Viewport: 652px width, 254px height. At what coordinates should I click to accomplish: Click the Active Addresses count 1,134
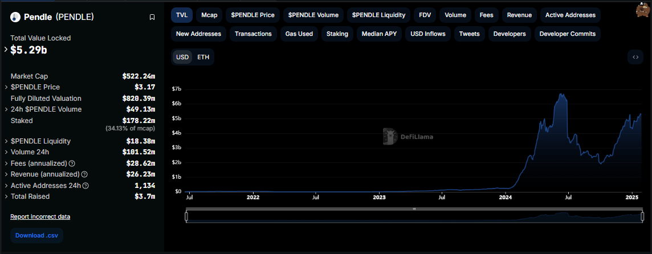(x=145, y=186)
